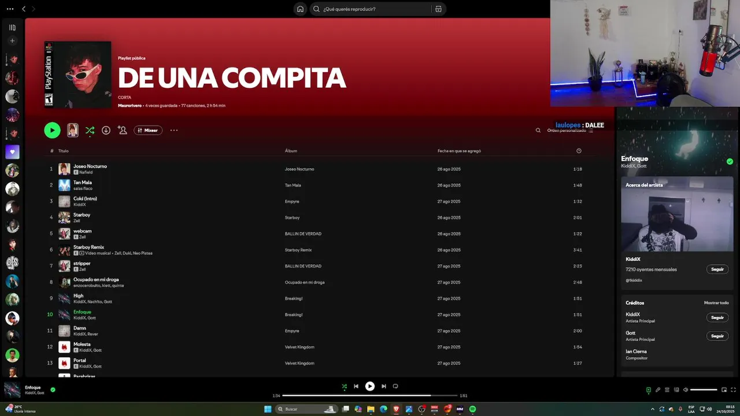Image resolution: width=740 pixels, height=416 pixels.
Task: Download the playlist
Action: tap(106, 130)
